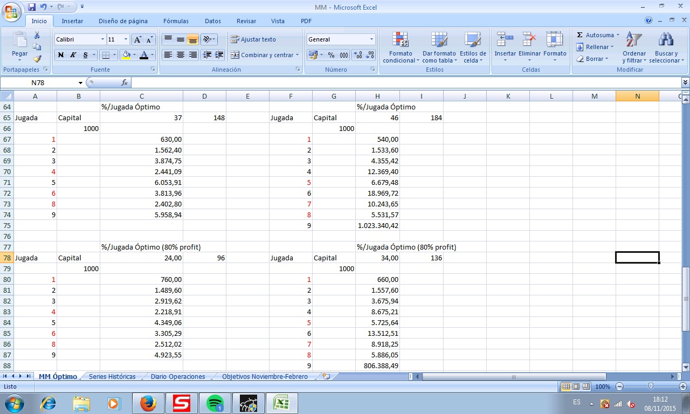The width and height of the screenshot is (690, 414).
Task: Expand the General number format dropdown
Action: [371, 39]
